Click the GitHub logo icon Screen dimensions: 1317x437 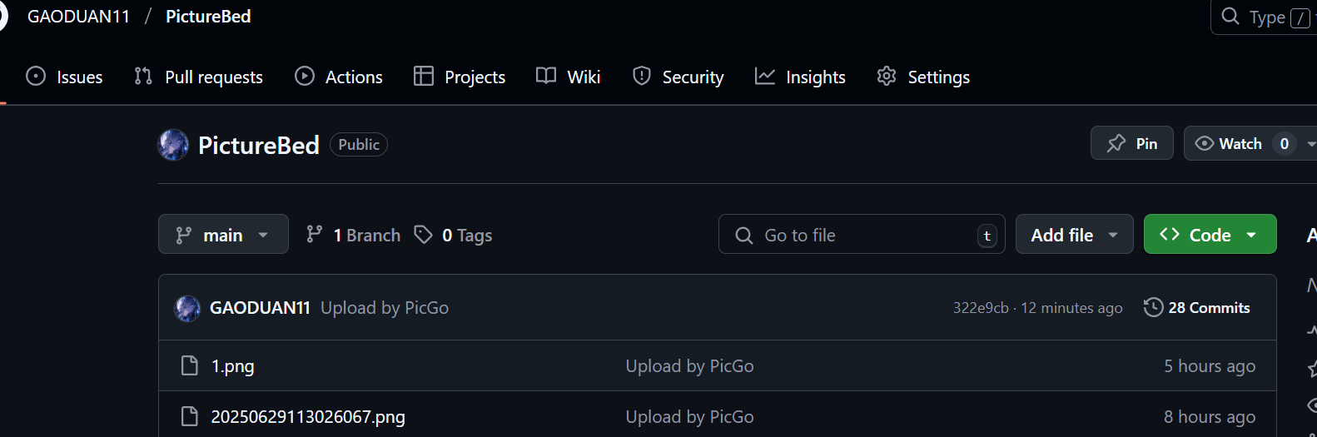[2, 17]
